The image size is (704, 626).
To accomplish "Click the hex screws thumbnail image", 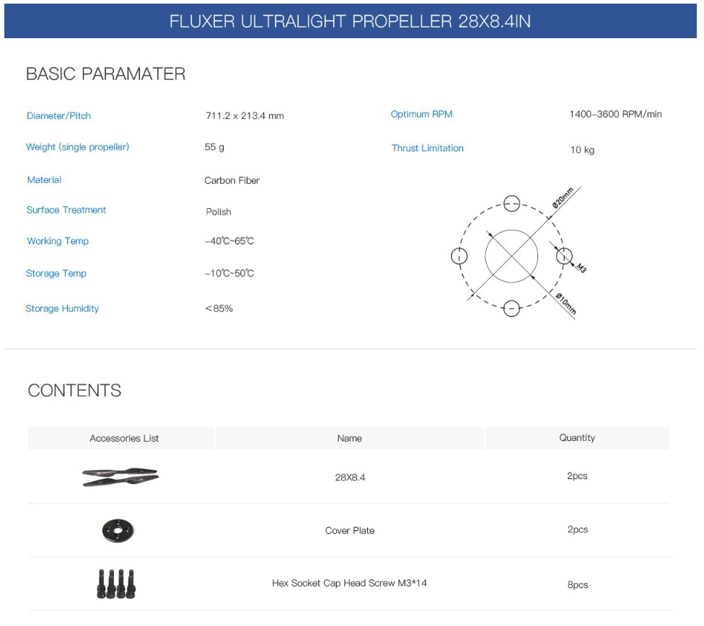I will coord(116,583).
